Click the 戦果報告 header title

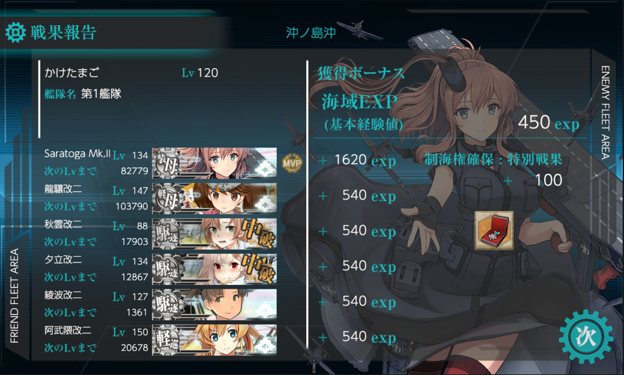(x=63, y=32)
